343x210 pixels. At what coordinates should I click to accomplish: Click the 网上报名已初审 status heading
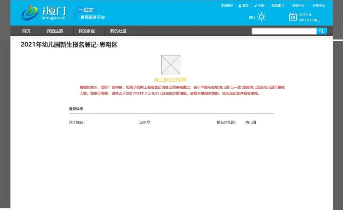pos(170,80)
